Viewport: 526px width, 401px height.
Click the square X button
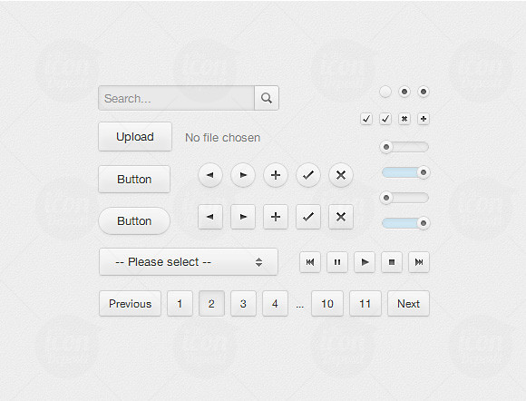point(341,217)
